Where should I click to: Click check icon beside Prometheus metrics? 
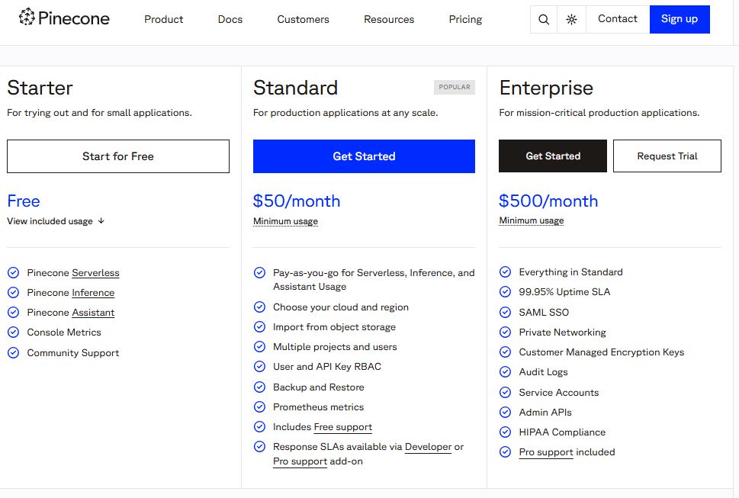click(259, 406)
